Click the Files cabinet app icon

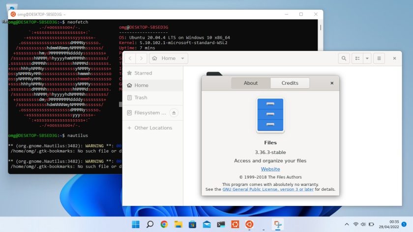click(x=270, y=116)
